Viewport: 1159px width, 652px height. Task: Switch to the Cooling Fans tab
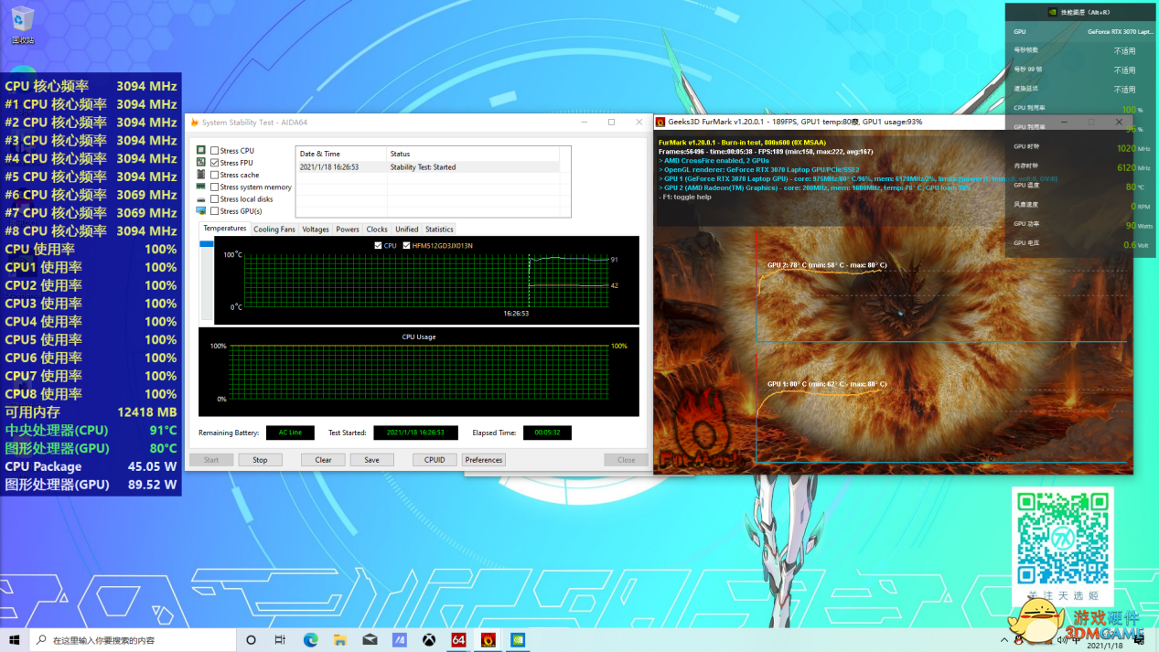point(274,230)
